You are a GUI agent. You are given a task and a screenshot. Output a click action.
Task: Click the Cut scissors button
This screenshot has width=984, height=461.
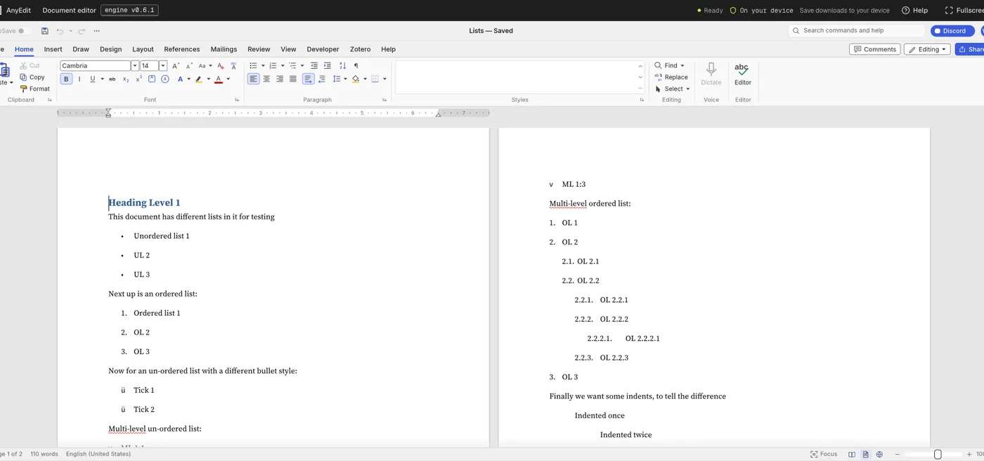point(30,65)
